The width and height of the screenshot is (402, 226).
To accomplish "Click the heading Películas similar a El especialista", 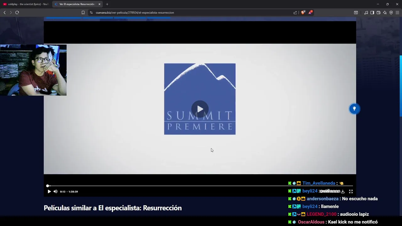I will (113, 208).
